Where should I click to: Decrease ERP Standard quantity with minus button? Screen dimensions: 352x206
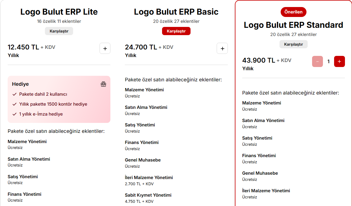pos(317,61)
